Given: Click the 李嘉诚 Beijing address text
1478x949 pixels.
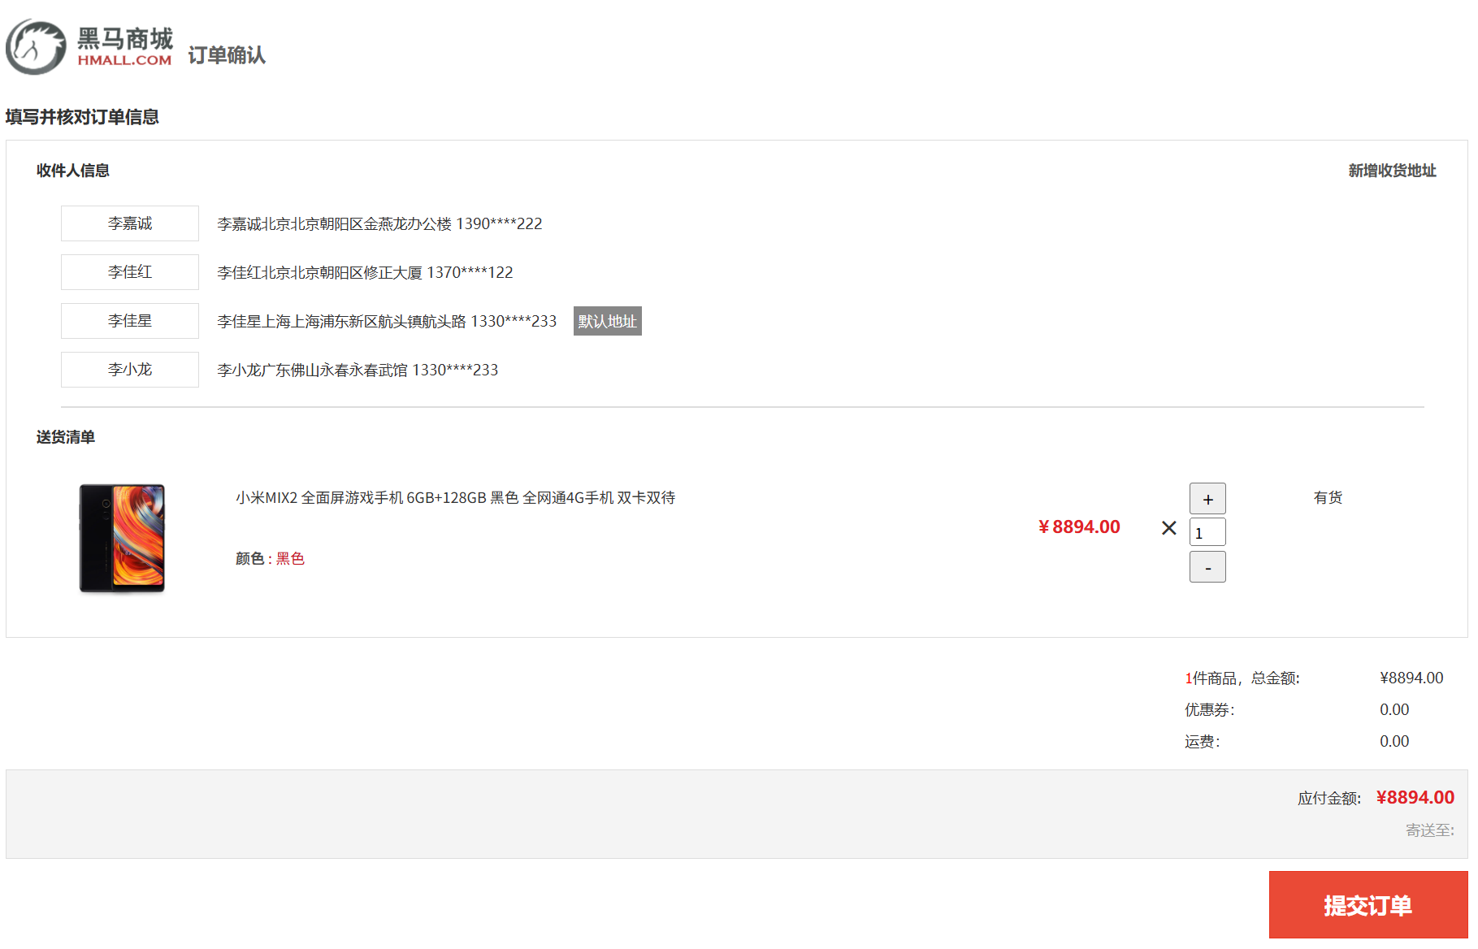Looking at the screenshot, I should tap(379, 223).
